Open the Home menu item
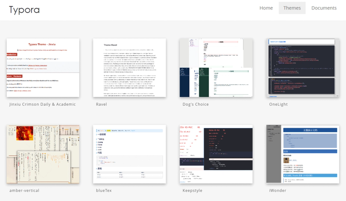This screenshot has height=201, width=346. point(266,8)
